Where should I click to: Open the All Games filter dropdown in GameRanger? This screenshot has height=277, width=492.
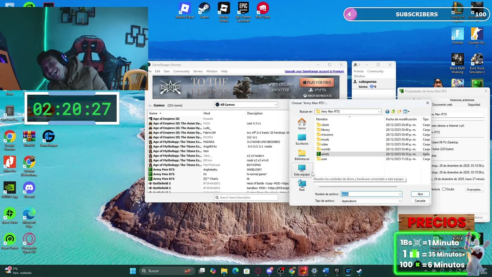click(246, 105)
